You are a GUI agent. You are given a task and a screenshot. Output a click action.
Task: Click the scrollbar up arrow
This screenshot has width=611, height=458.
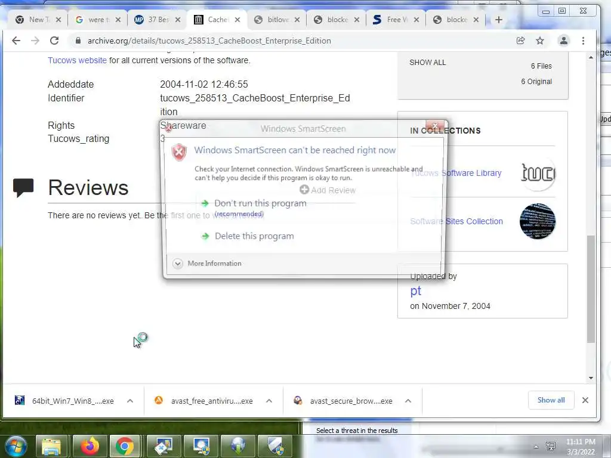pyautogui.click(x=591, y=57)
